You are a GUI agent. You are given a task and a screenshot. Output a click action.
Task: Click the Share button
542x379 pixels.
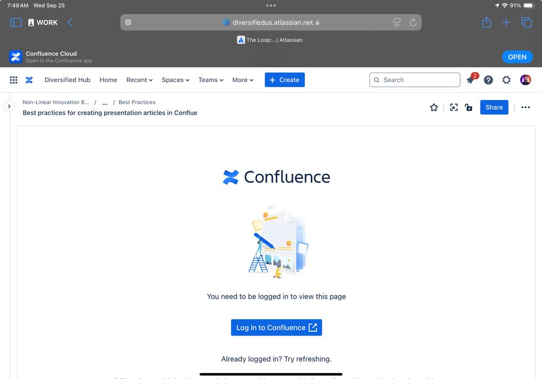(x=494, y=107)
